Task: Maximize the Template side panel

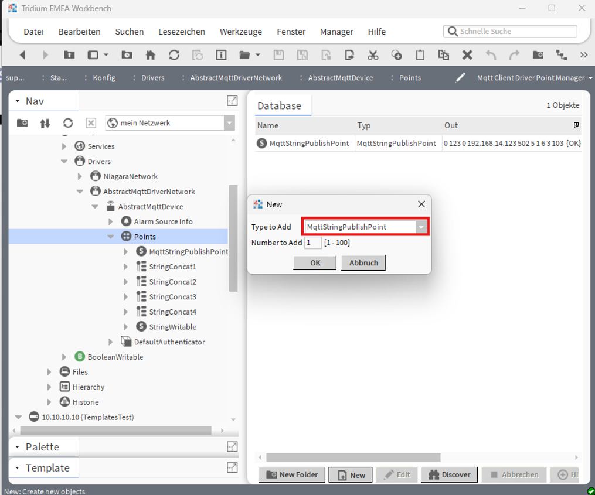Action: [x=232, y=467]
